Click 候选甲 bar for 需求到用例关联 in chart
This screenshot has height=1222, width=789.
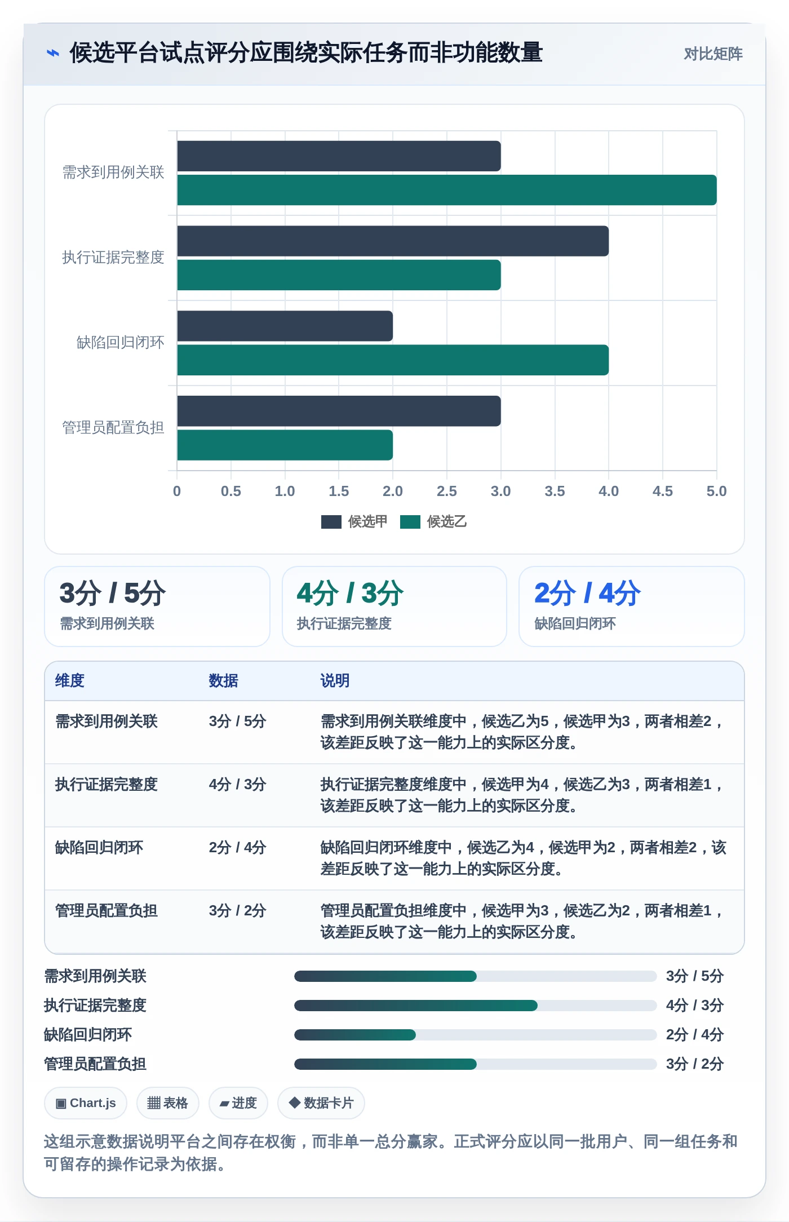coord(339,156)
